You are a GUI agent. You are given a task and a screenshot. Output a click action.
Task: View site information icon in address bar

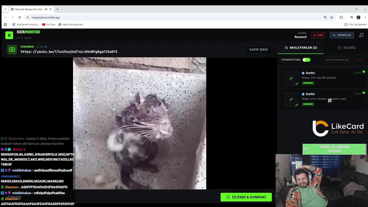tap(28, 18)
